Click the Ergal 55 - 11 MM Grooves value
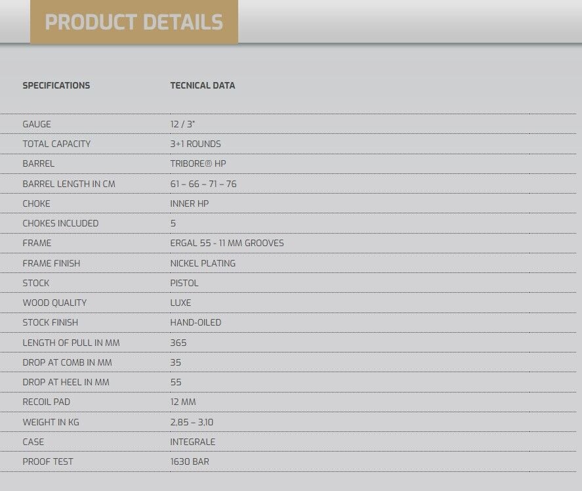 [227, 243]
